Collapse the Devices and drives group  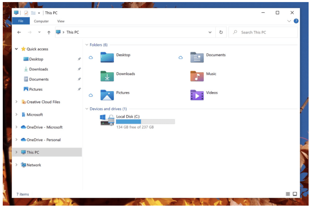click(x=87, y=109)
